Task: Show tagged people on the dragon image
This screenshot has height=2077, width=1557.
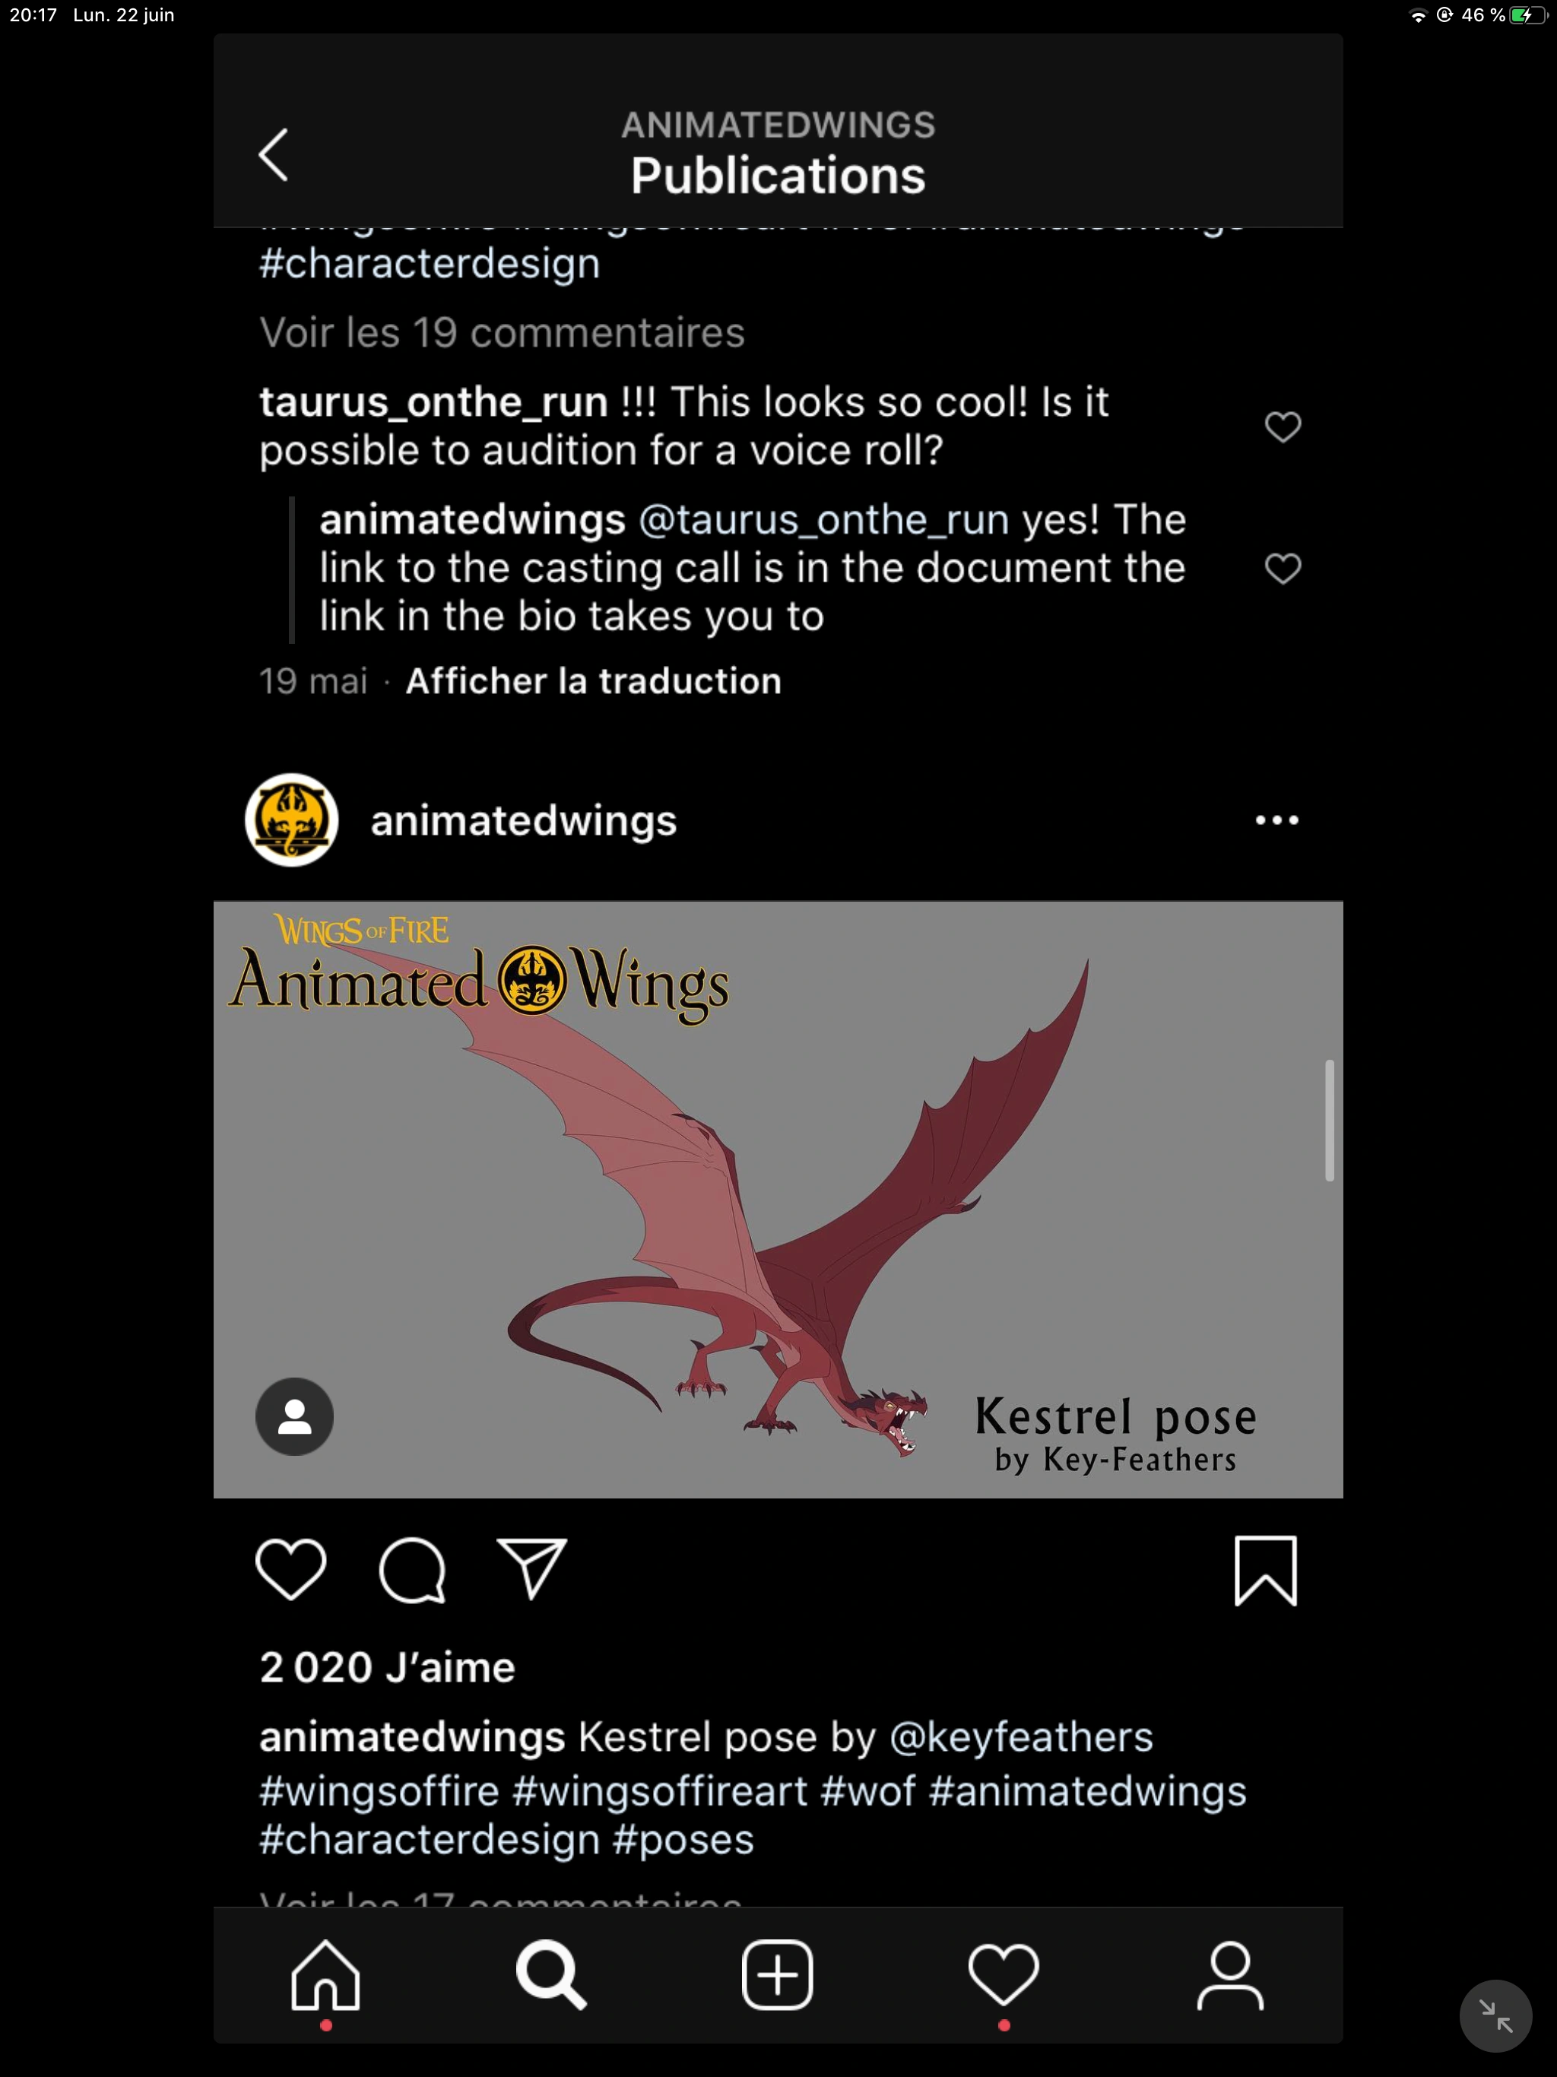Action: click(x=295, y=1416)
